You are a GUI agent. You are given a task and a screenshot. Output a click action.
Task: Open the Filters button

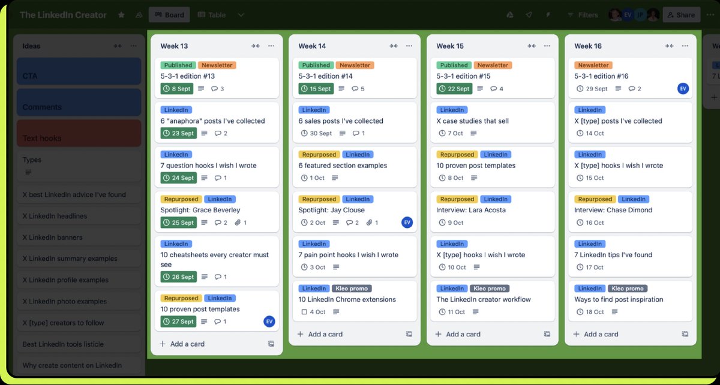click(x=581, y=15)
